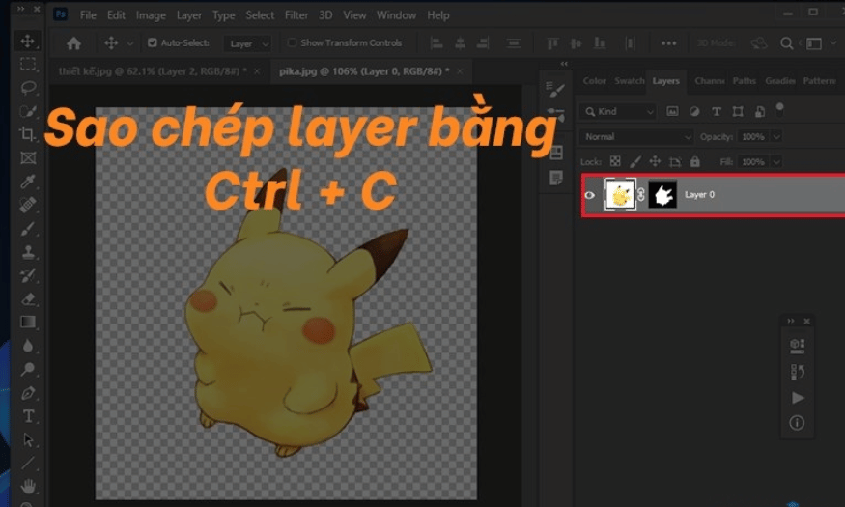Select the Eyedropper tool
The height and width of the screenshot is (507, 845).
[28, 182]
